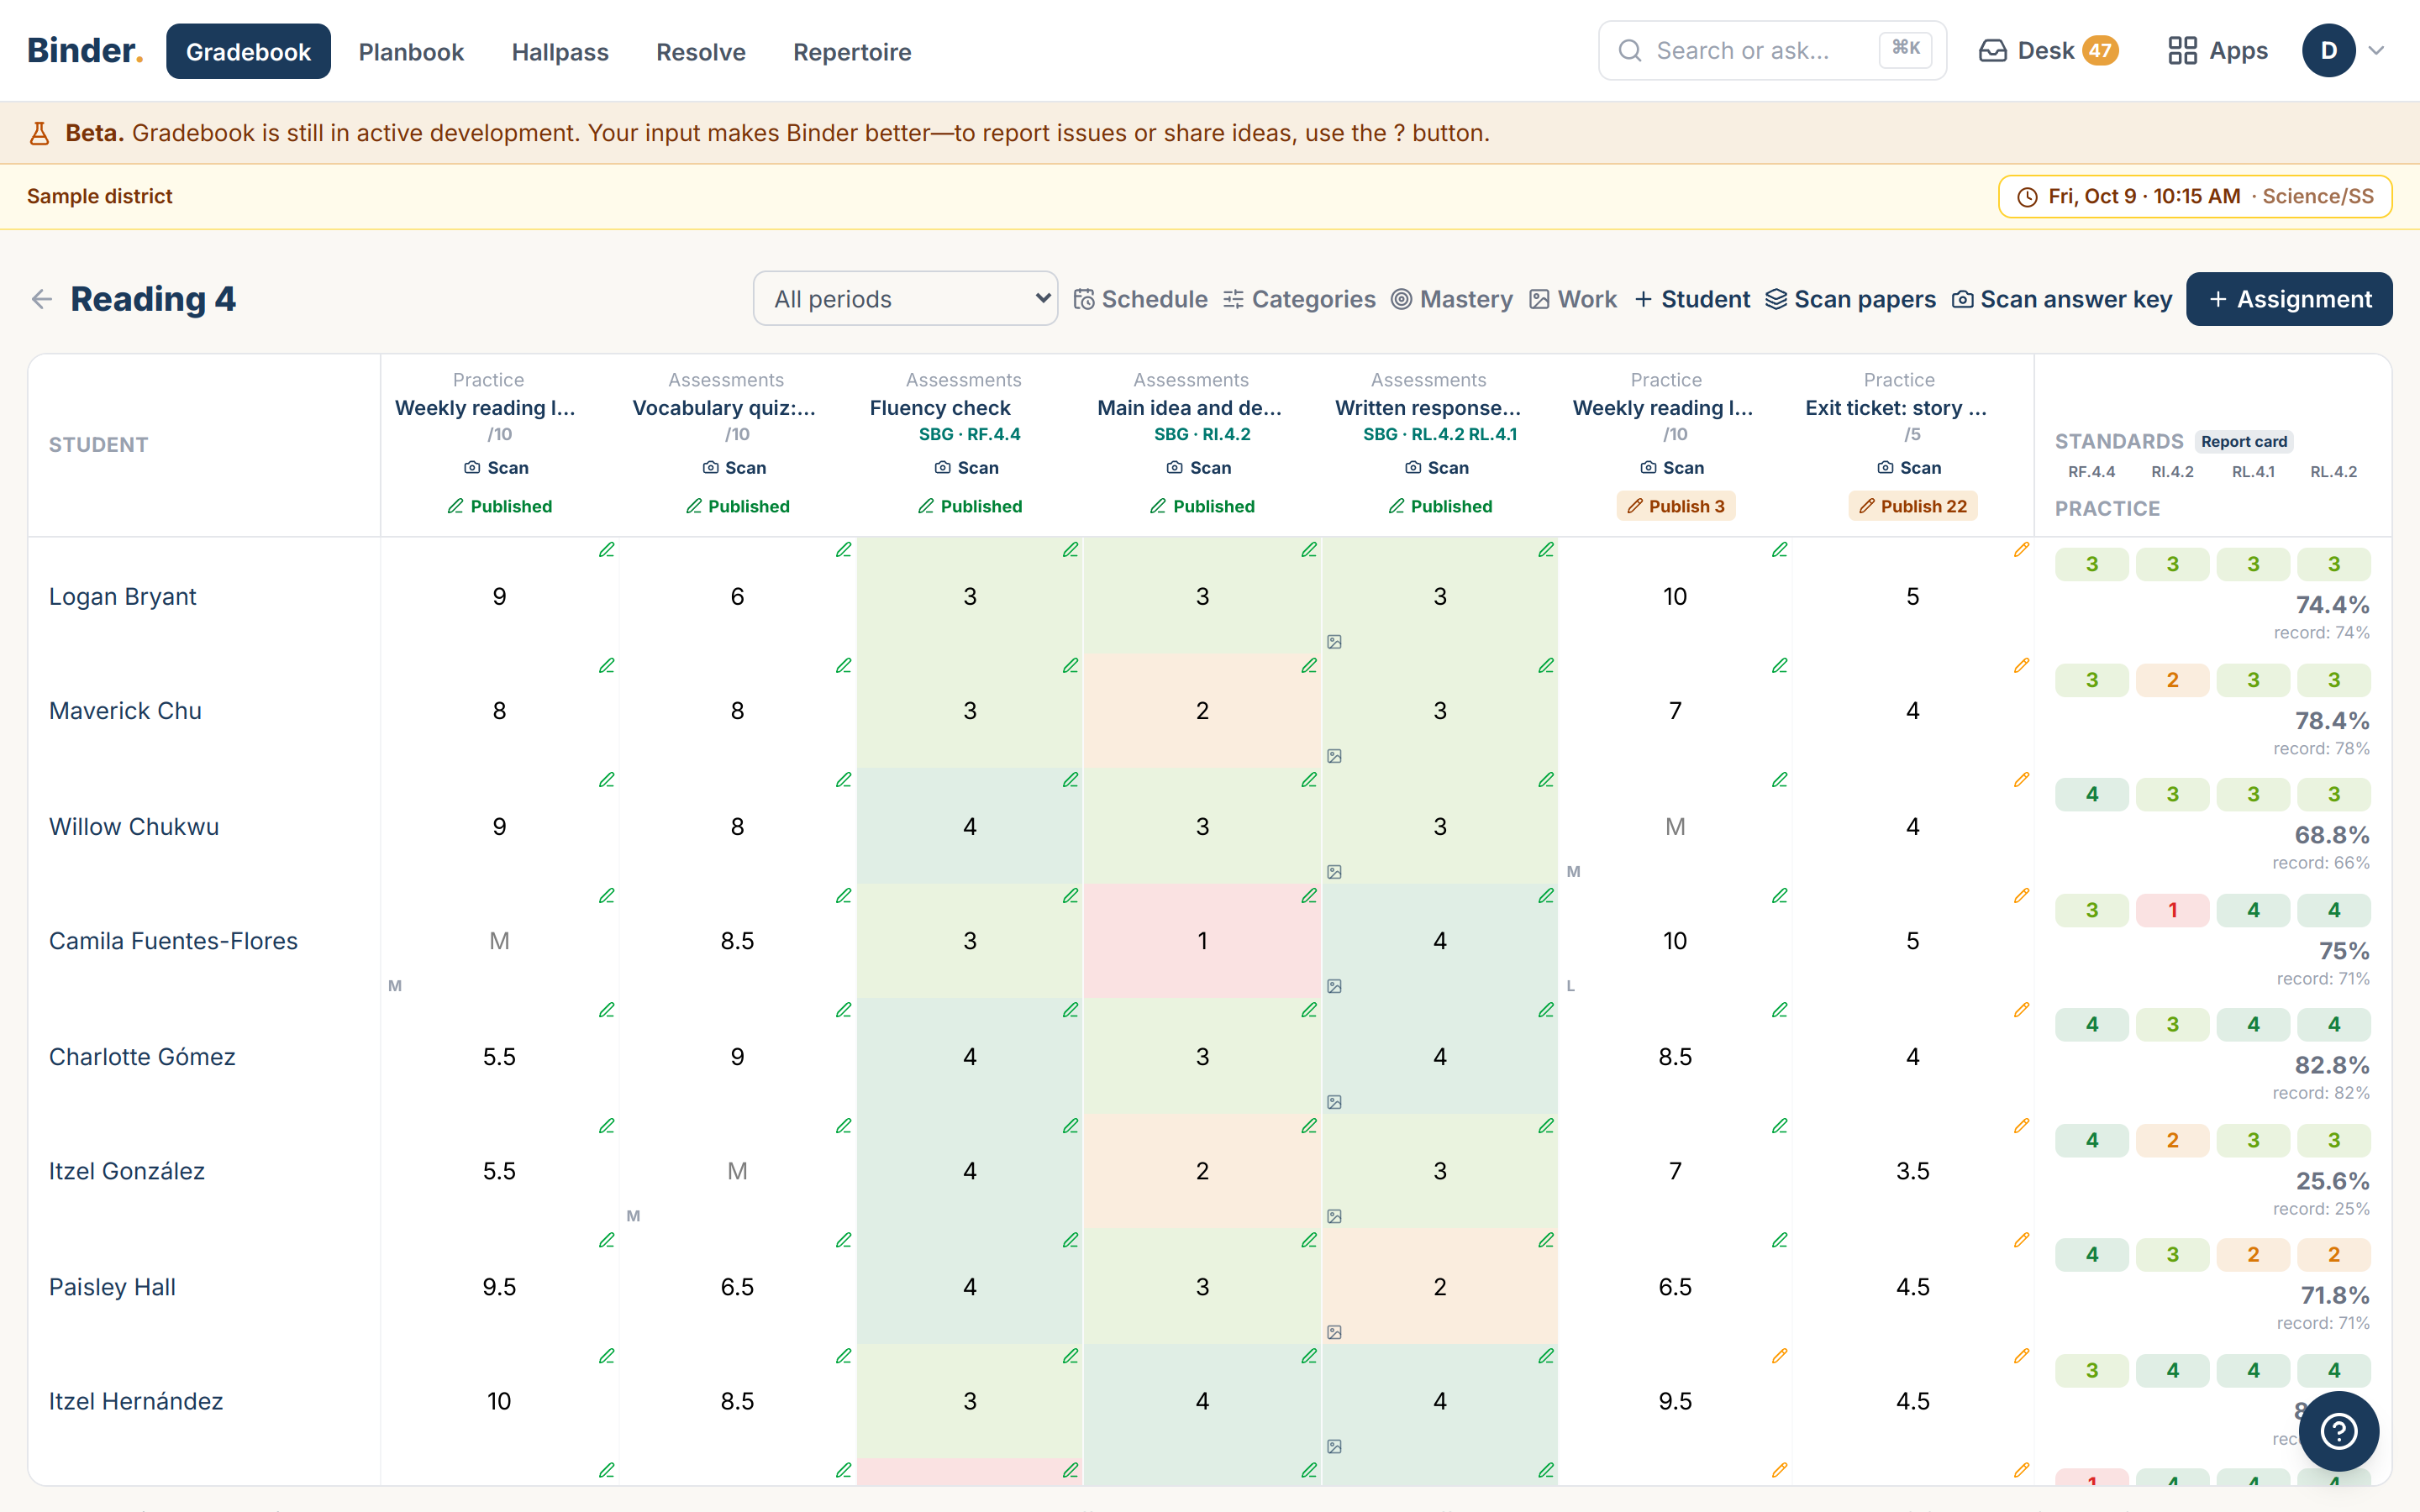
Task: Click Publish 3 for Weekly reading log
Action: pos(1675,506)
